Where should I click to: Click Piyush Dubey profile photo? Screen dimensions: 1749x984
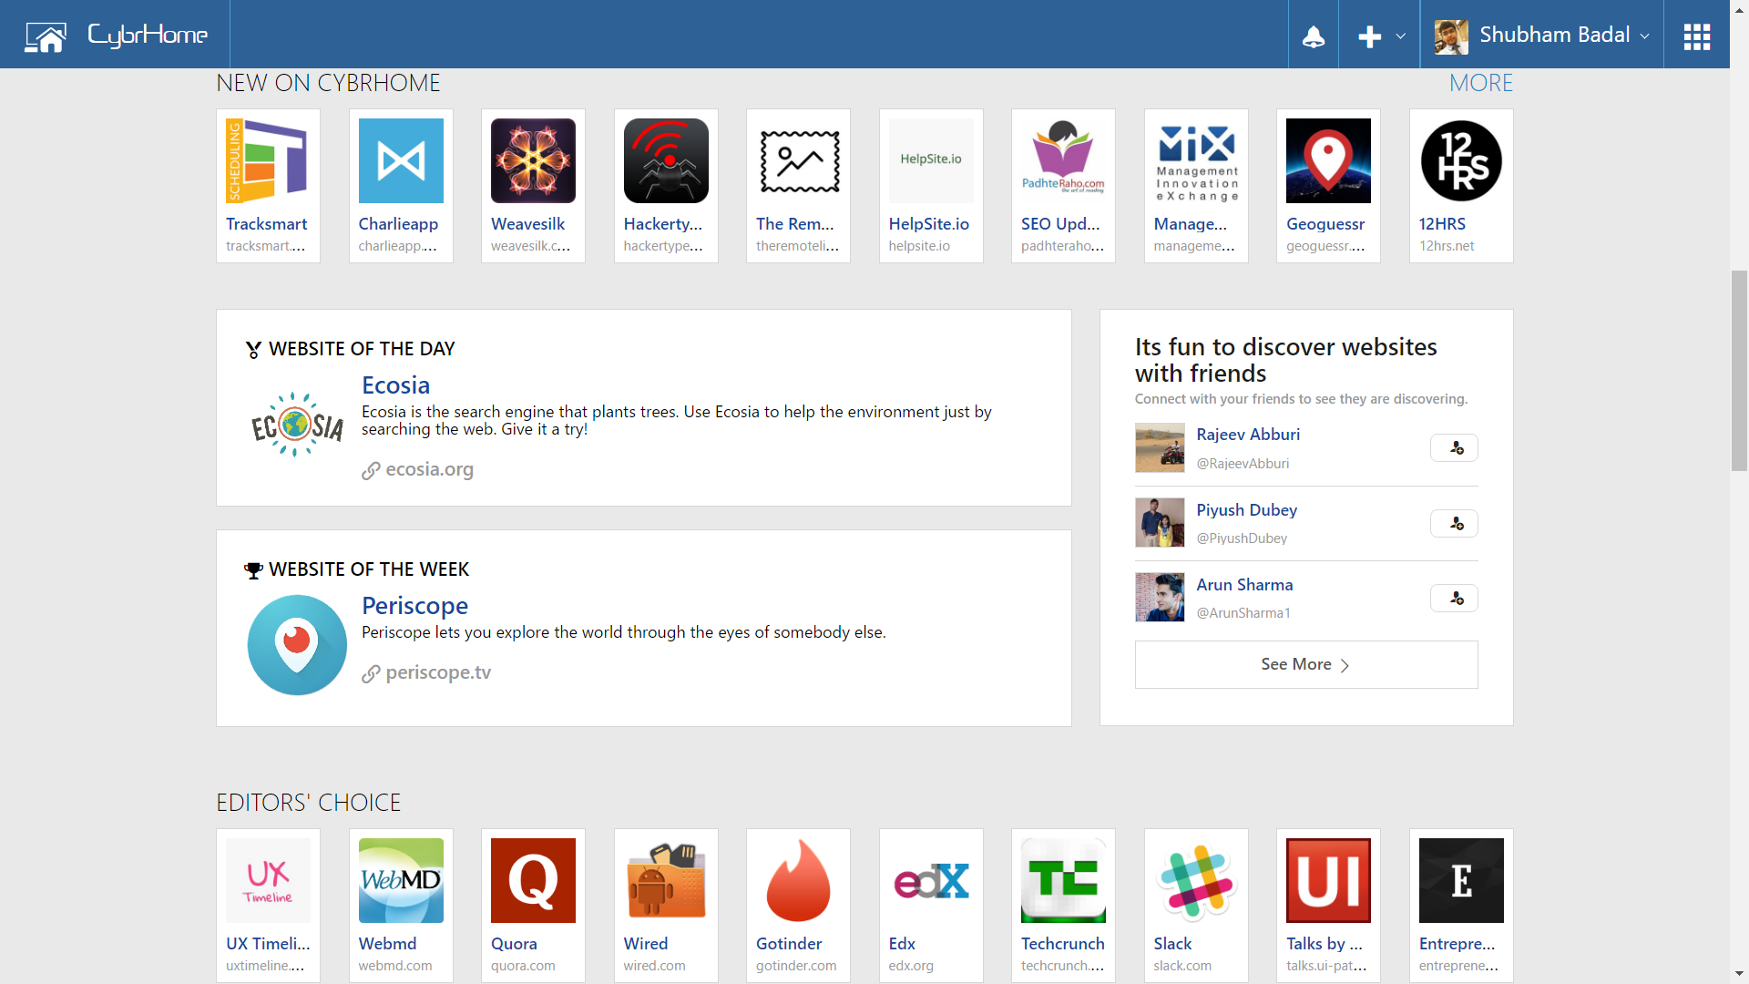[x=1160, y=522]
